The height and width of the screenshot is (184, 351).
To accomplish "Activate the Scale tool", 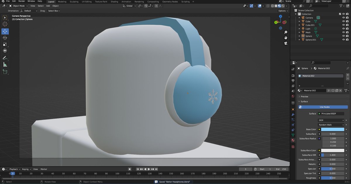I will (x=5, y=44).
